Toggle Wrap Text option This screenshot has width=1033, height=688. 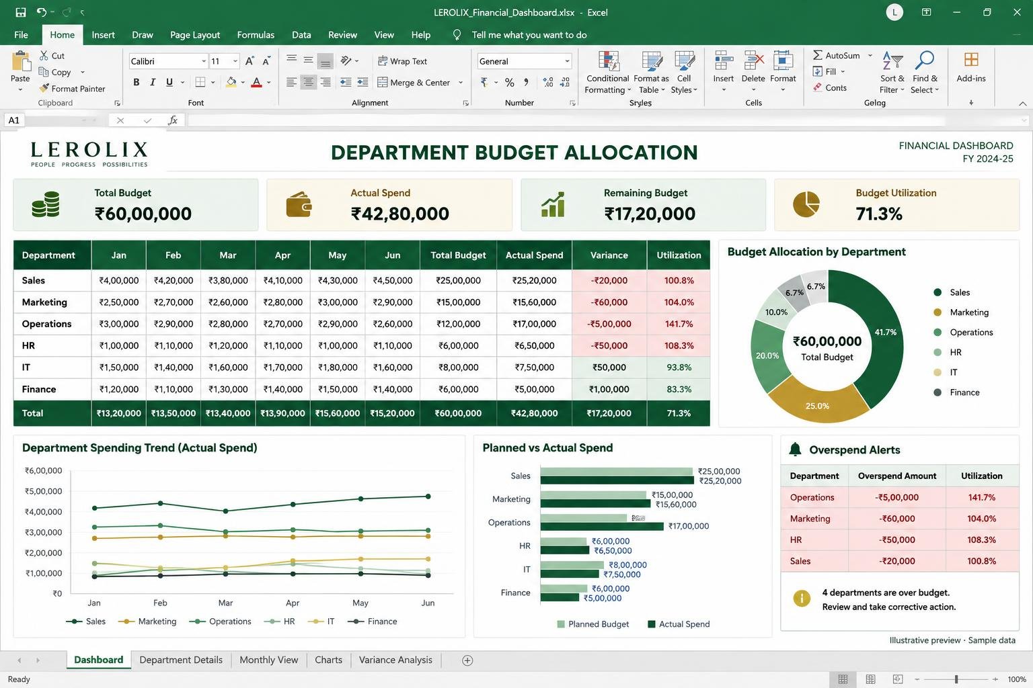click(x=402, y=61)
